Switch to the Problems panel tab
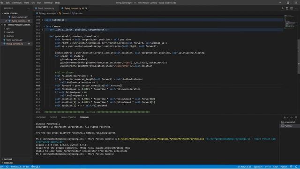This screenshot has height=169, width=300. (41, 117)
